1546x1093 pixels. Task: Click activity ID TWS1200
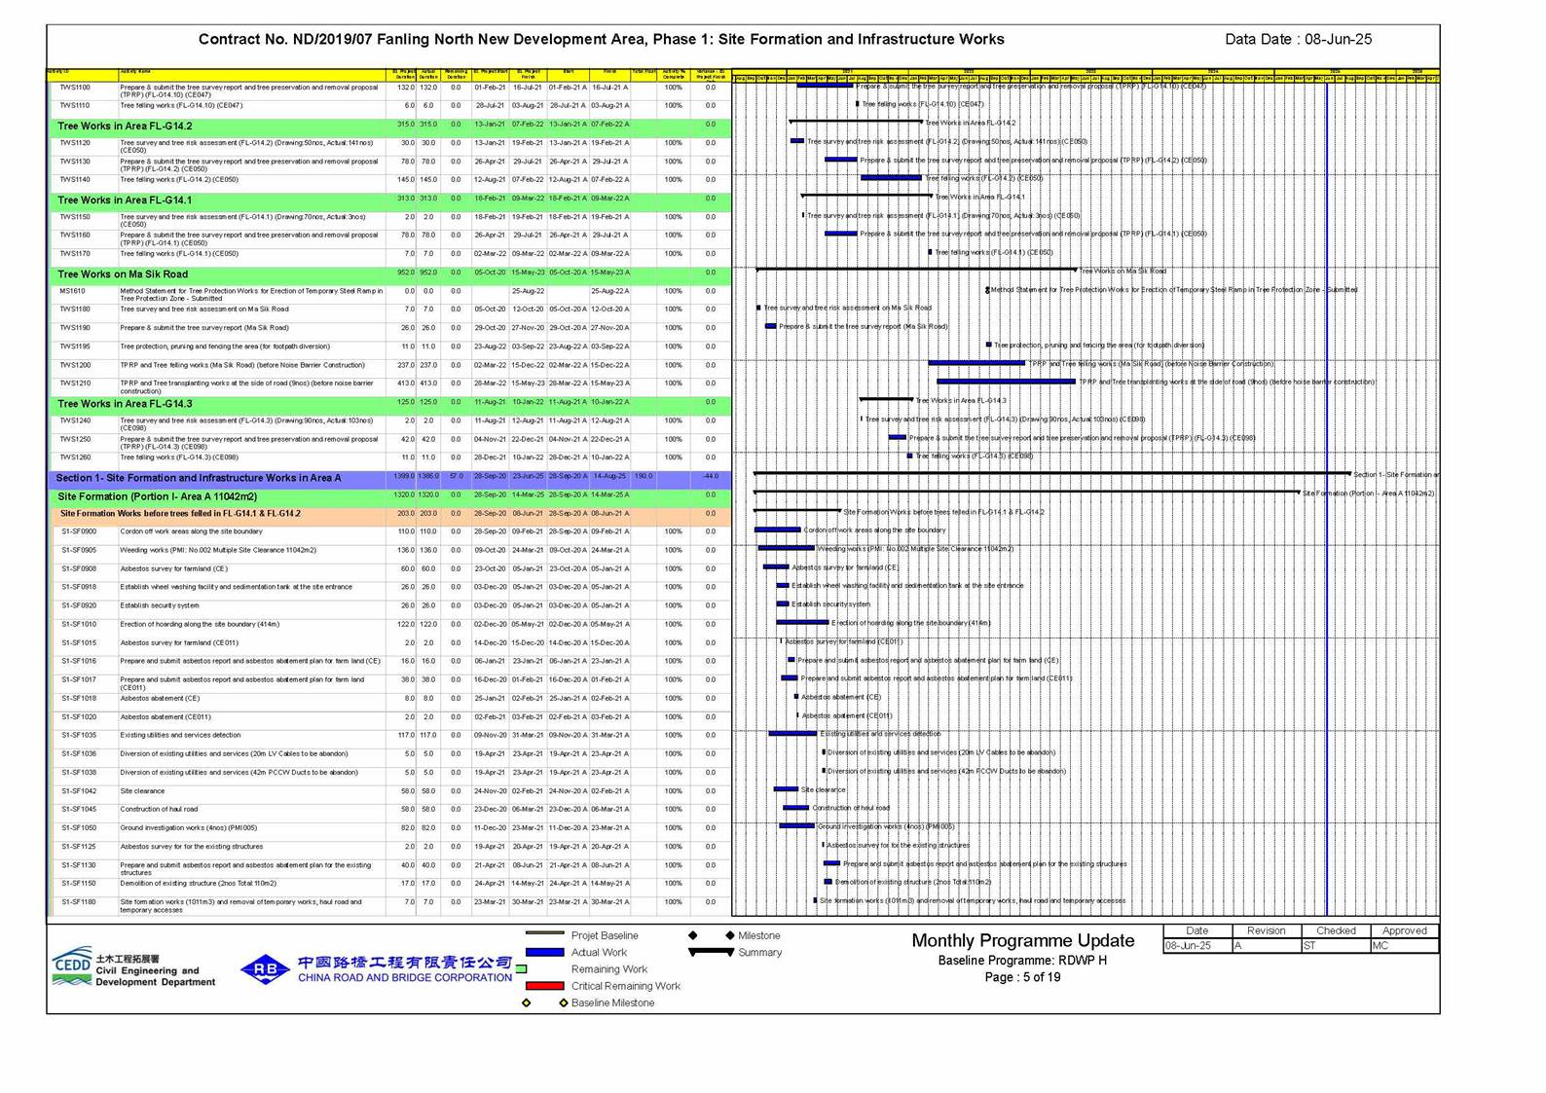coord(75,365)
